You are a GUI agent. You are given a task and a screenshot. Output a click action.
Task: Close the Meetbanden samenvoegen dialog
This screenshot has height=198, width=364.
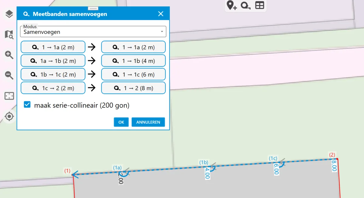click(x=161, y=14)
